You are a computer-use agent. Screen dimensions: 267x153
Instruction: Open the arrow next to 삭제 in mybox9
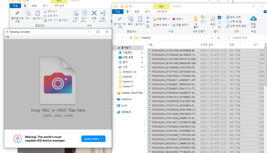click(182, 19)
